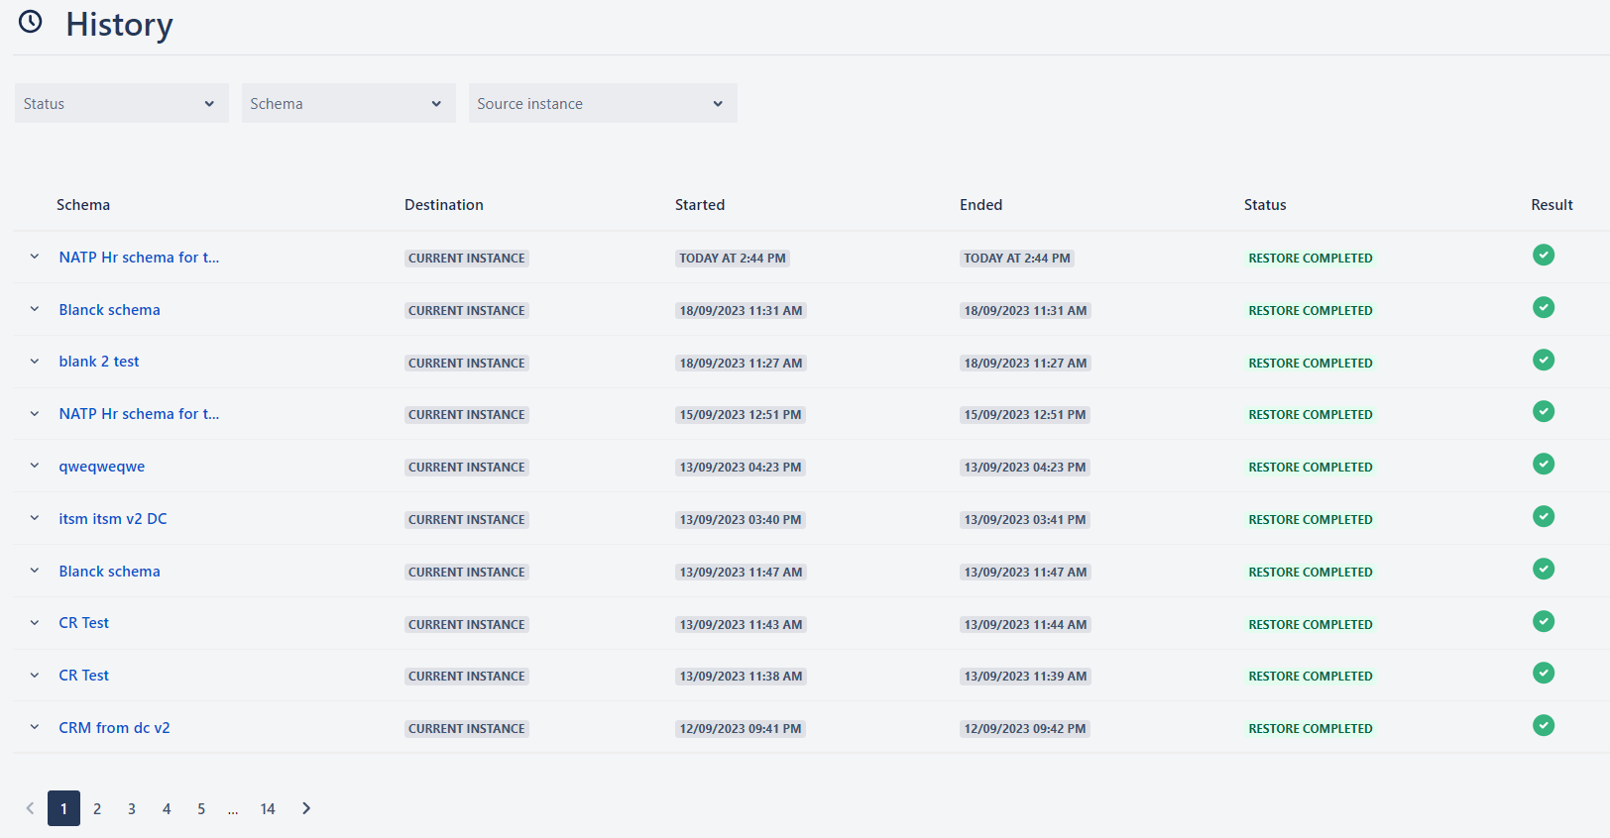
Task: Open Blanck schema link dated 13/09/2023
Action: point(109,572)
